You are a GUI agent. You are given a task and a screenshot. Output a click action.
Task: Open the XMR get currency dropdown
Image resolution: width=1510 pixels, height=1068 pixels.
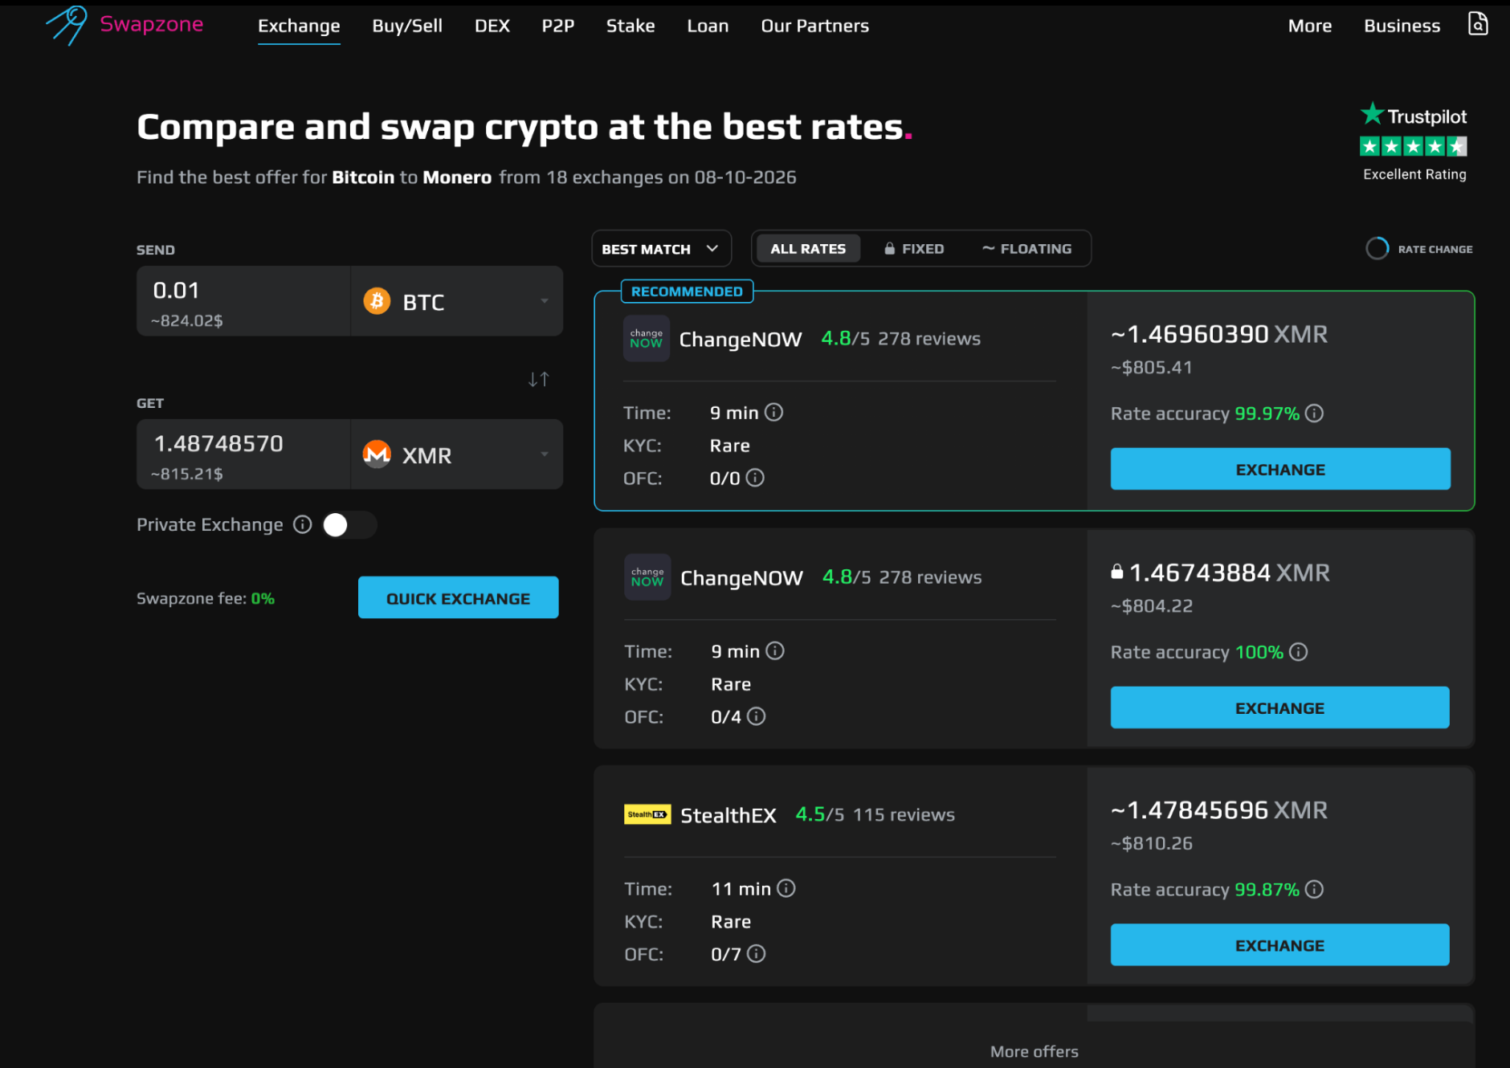click(x=456, y=455)
